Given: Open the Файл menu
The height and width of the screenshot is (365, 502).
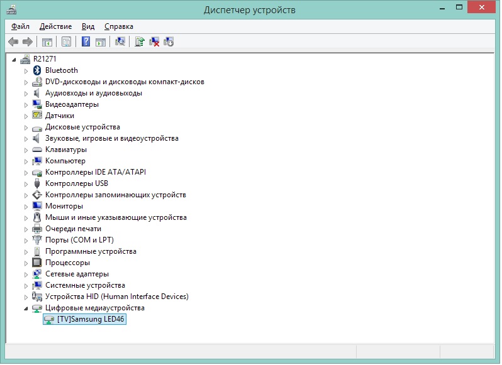Looking at the screenshot, I should click(20, 26).
